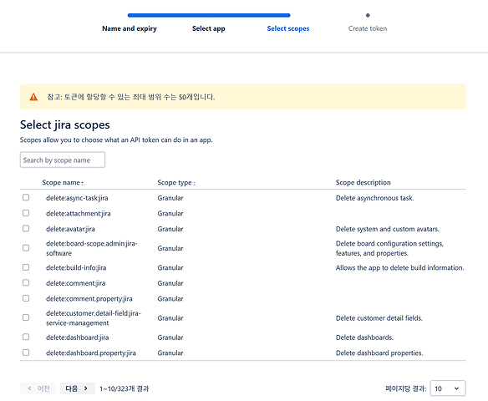
Task: Click 'Allows the app to delete build information.'
Action: pos(399,268)
